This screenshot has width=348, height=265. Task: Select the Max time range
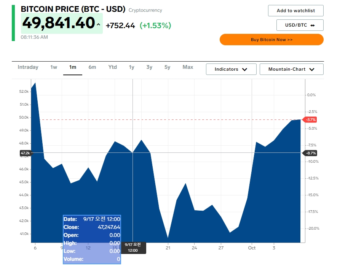(188, 67)
